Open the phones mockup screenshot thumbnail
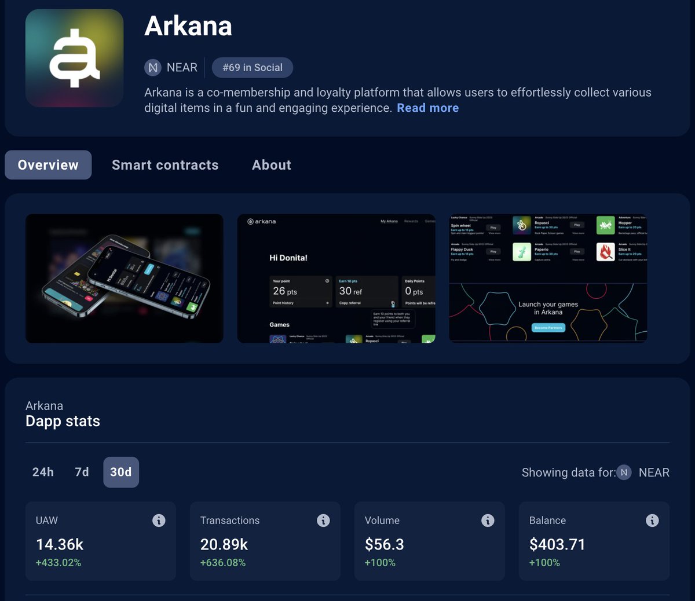The width and height of the screenshot is (695, 601). click(124, 278)
